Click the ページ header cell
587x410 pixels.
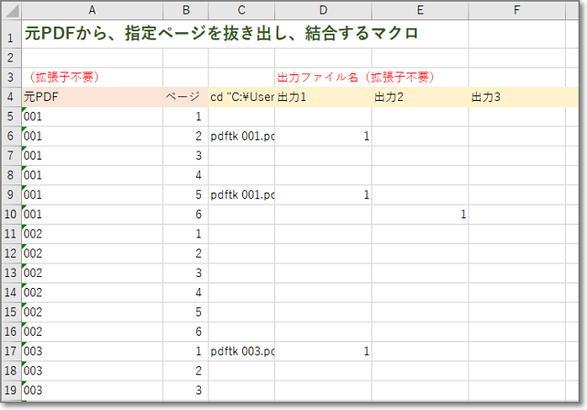[185, 96]
